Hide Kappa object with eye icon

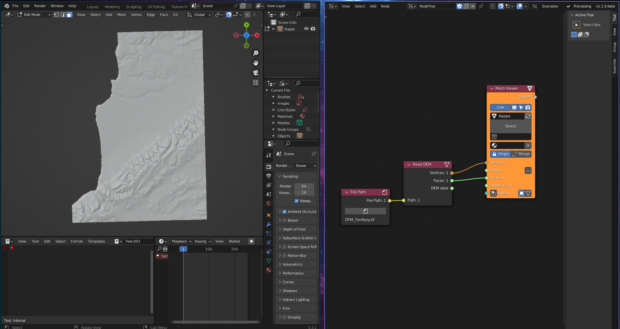pyautogui.click(x=306, y=29)
